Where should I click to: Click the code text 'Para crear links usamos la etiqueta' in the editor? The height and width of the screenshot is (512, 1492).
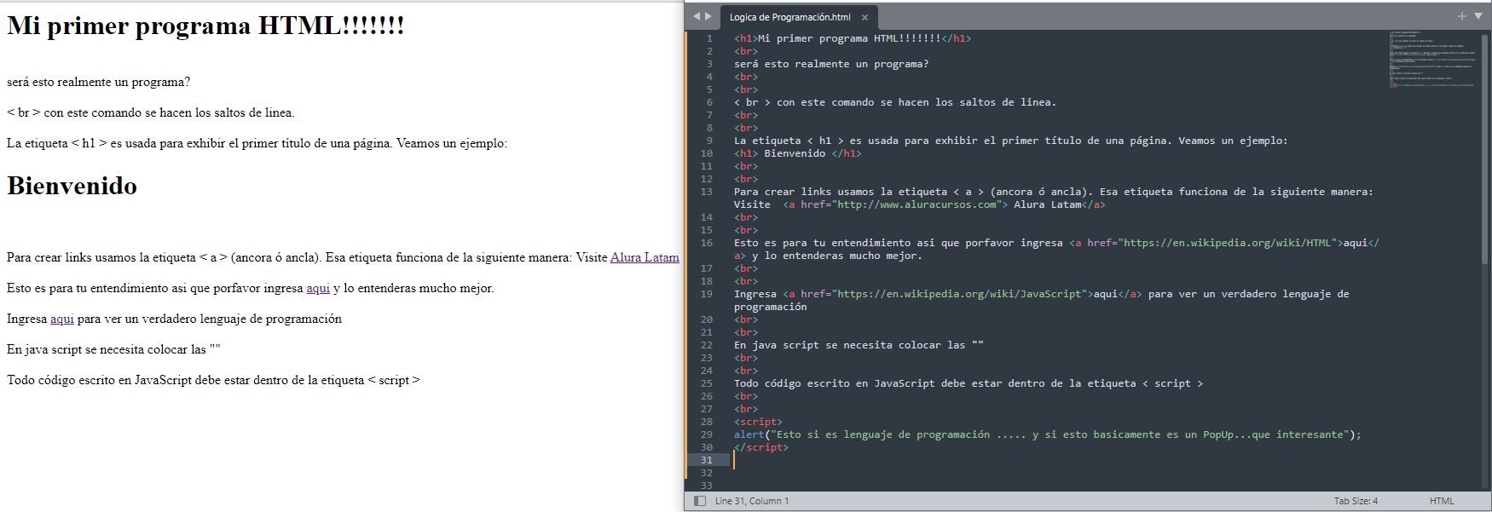click(841, 192)
